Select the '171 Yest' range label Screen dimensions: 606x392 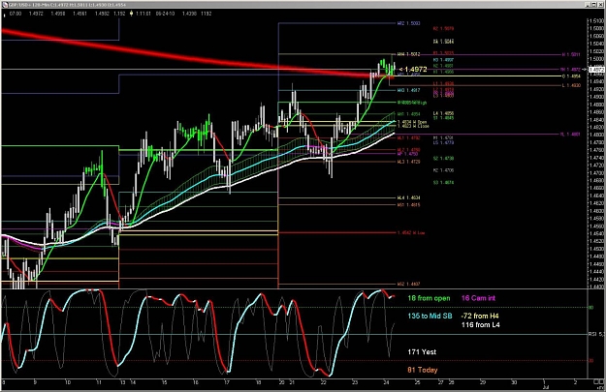pyautogui.click(x=422, y=352)
